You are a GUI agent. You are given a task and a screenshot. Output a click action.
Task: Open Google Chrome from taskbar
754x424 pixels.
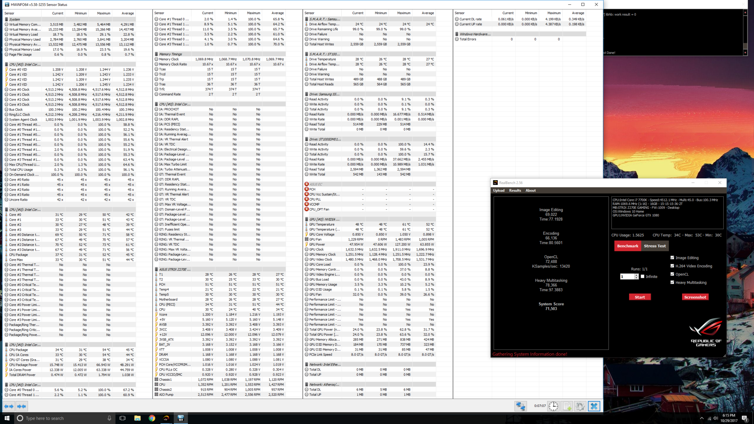[152, 418]
